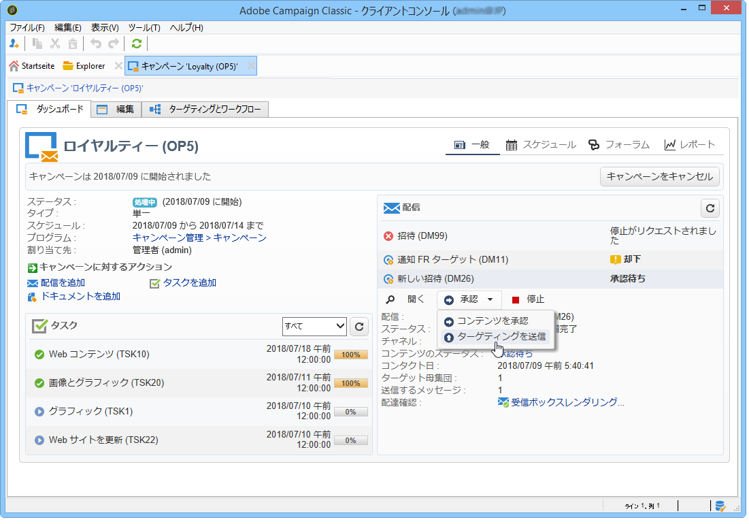Image resolution: width=749 pixels, height=524 pixels.
Task: Switch to the スケジュール view
Action: (x=541, y=145)
